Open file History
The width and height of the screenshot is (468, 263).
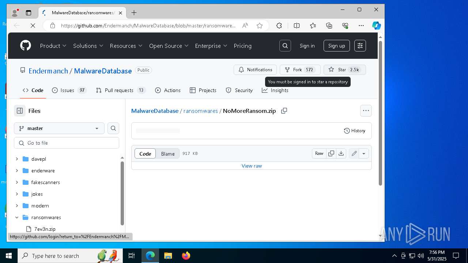click(355, 131)
